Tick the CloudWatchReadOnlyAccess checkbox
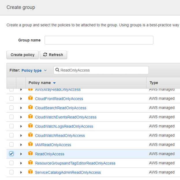Screen dimensions: 180x180 pos(12,135)
